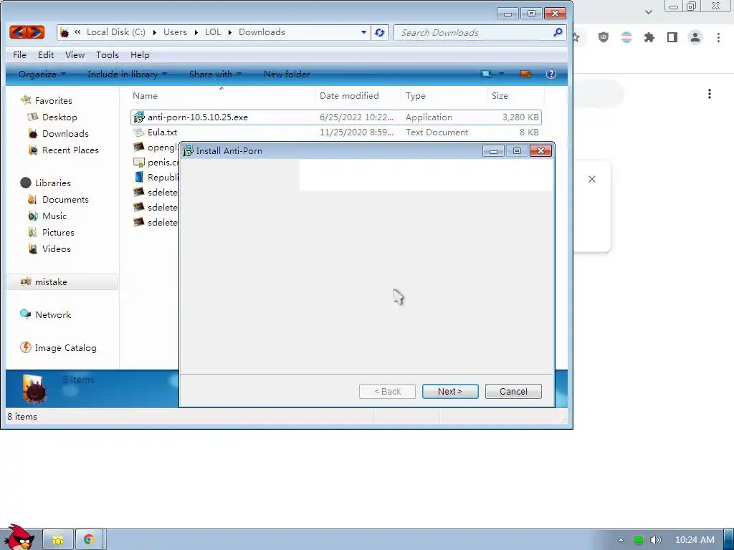Click the refresh button next to the address bar
Viewport: 734px width, 550px height.
380,32
